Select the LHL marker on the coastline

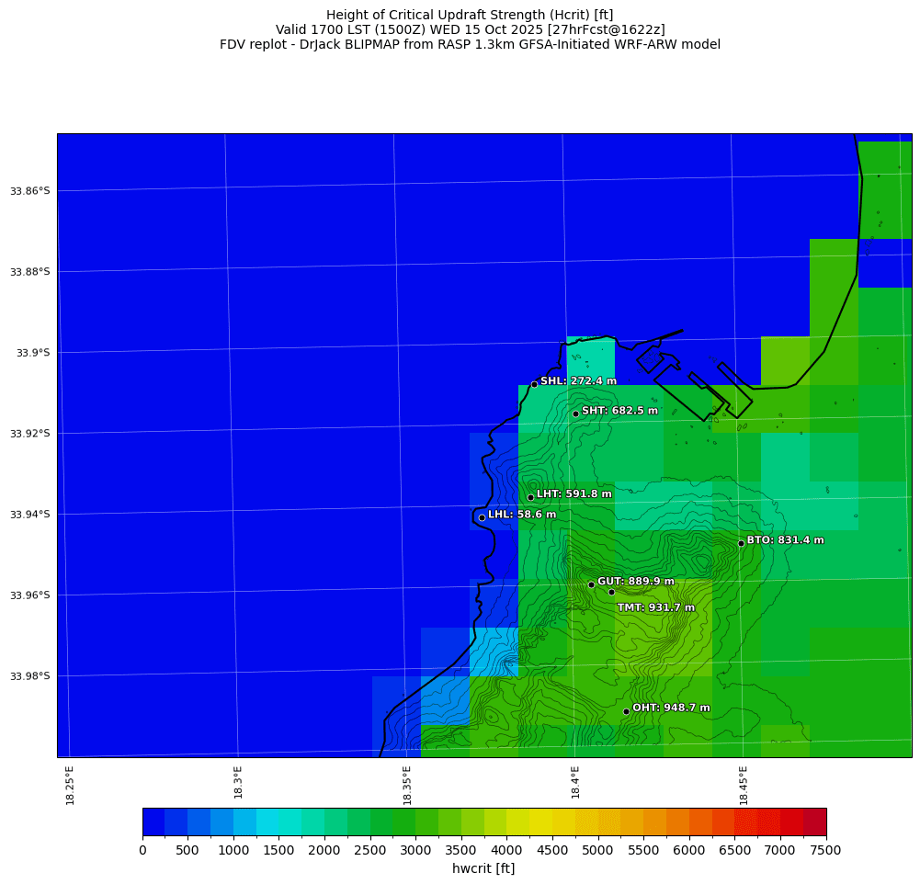point(482,517)
